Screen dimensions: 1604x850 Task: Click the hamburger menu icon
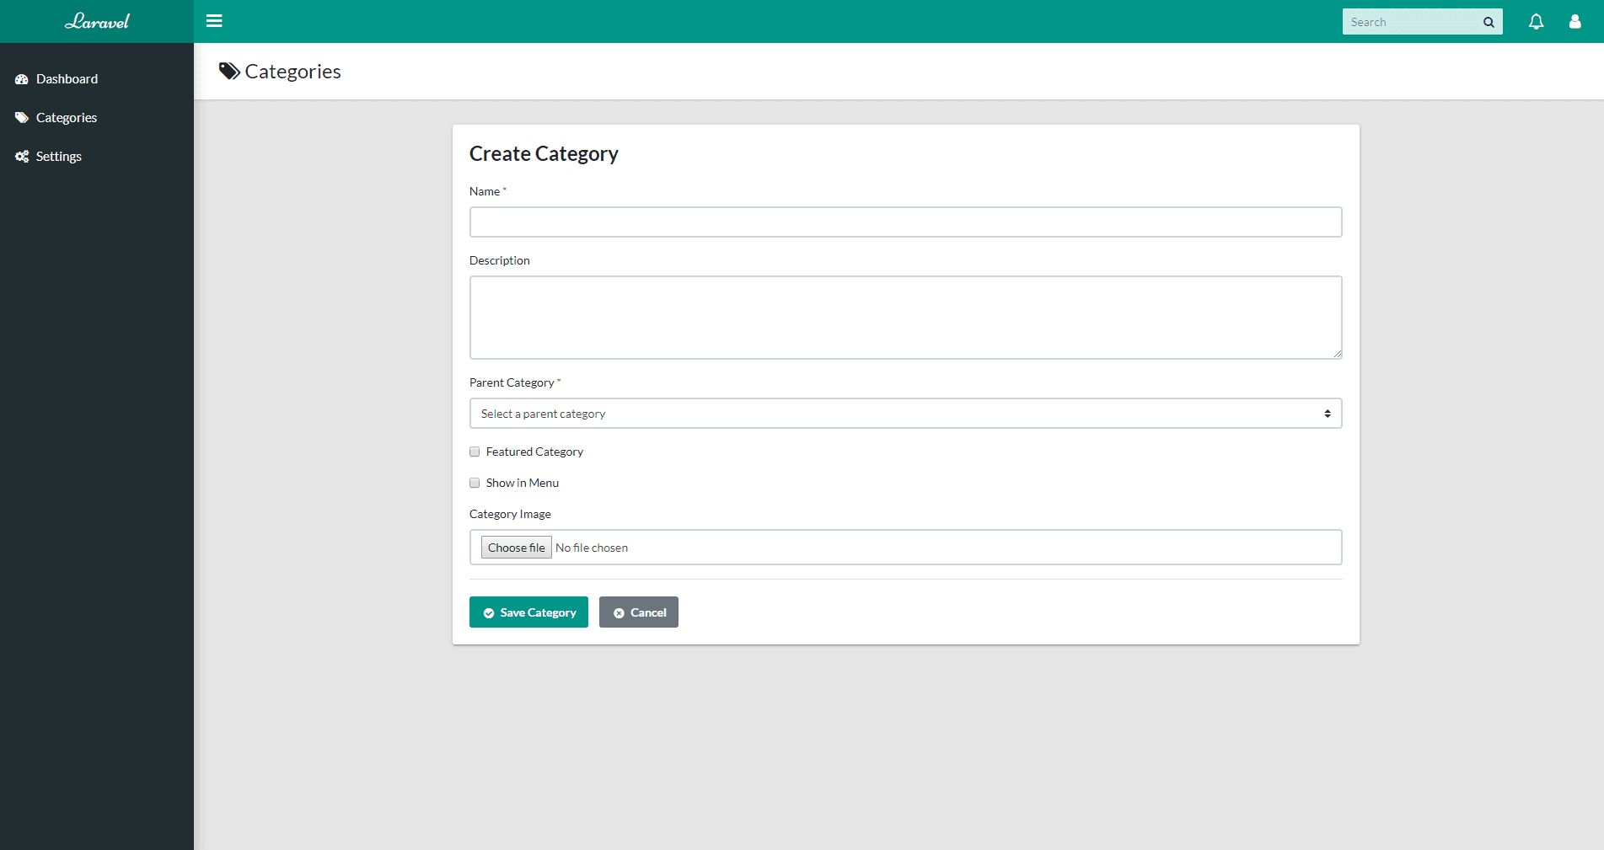[214, 21]
